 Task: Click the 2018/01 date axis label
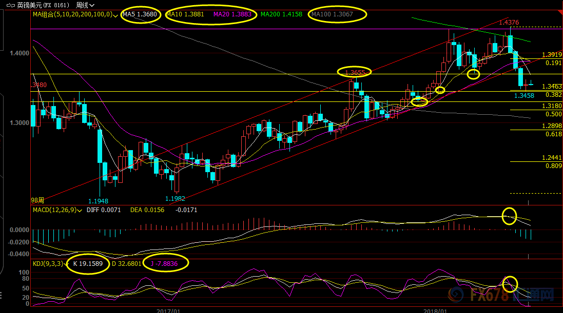[434, 310]
